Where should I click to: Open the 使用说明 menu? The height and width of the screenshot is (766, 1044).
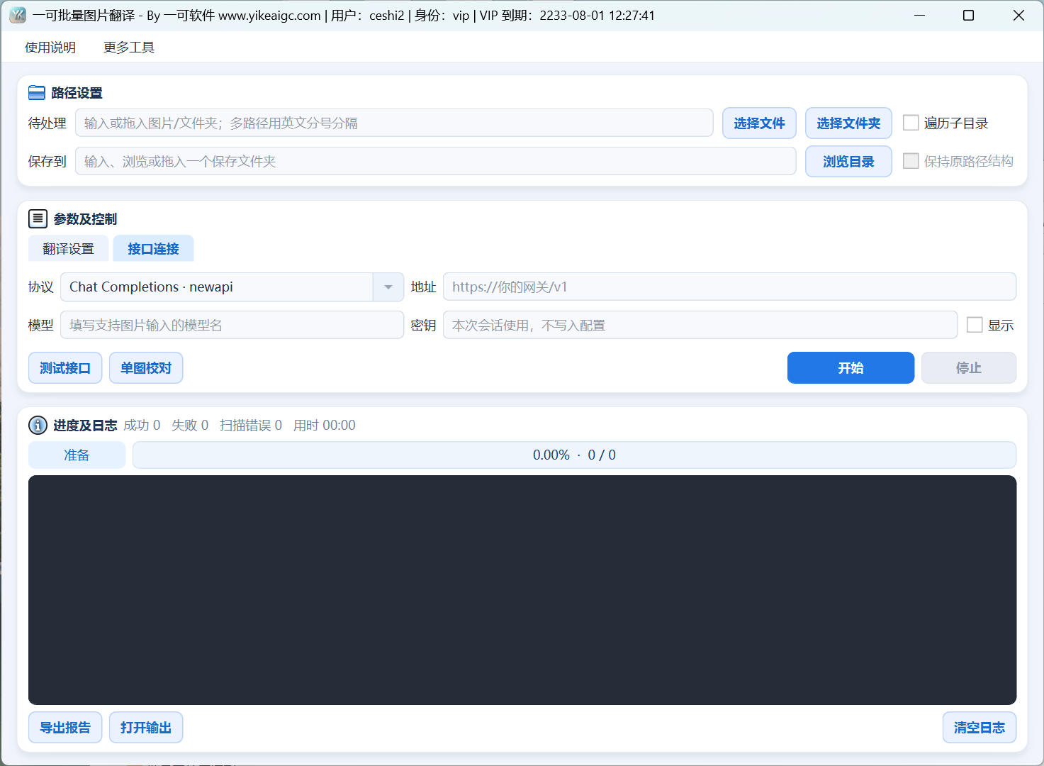[x=50, y=48]
